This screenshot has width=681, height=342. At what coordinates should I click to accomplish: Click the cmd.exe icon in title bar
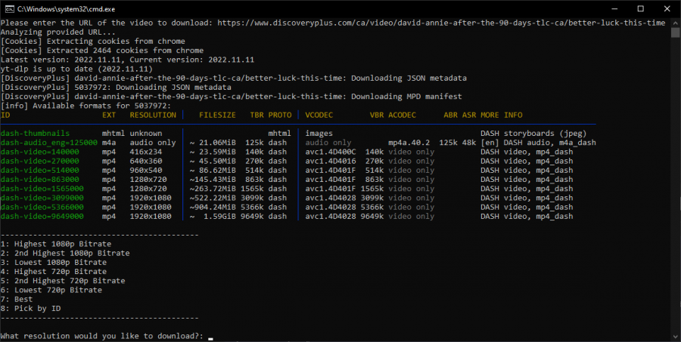point(8,8)
